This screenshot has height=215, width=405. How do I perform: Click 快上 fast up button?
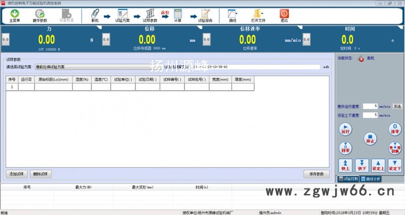click(x=345, y=165)
